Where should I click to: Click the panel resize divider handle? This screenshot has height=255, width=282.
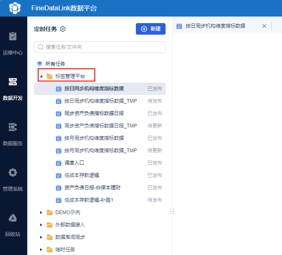[x=172, y=211]
